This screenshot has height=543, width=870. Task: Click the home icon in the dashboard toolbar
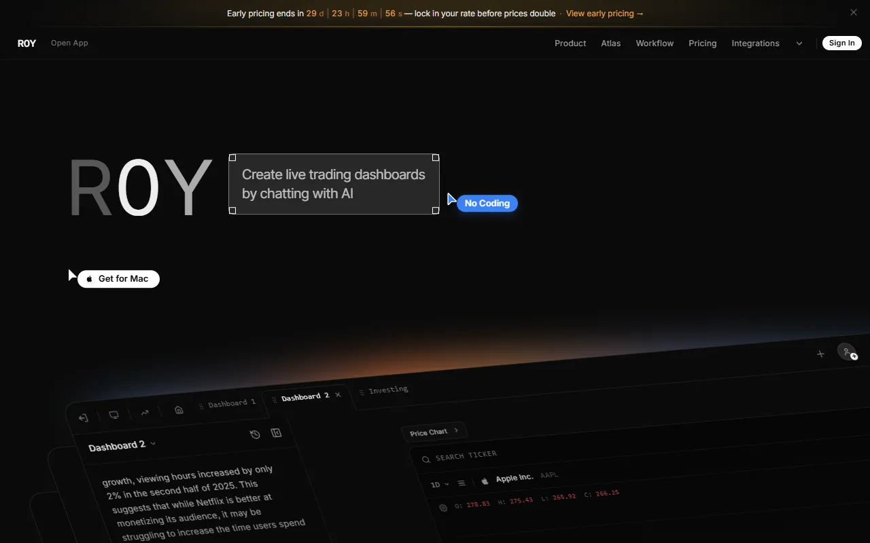179,409
